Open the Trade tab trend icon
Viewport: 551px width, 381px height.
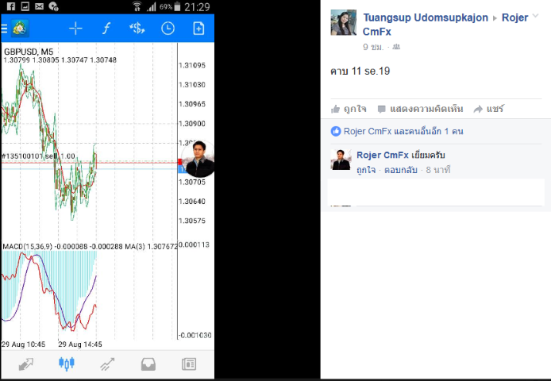(107, 364)
